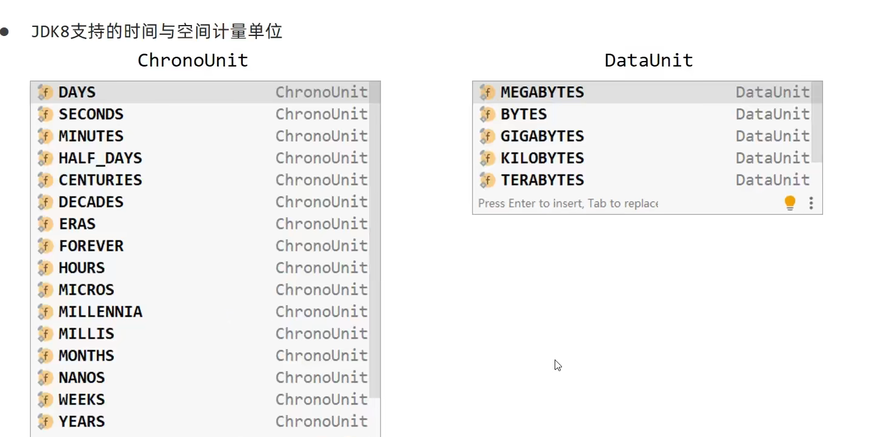Click the yellow lightbulb icon
Image resolution: width=894 pixels, height=437 pixels.
[790, 203]
